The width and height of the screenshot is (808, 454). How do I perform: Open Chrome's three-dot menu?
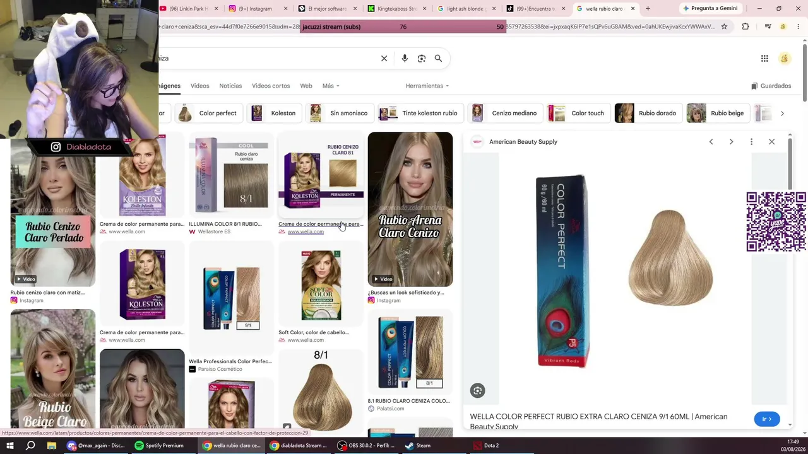pyautogui.click(x=798, y=26)
